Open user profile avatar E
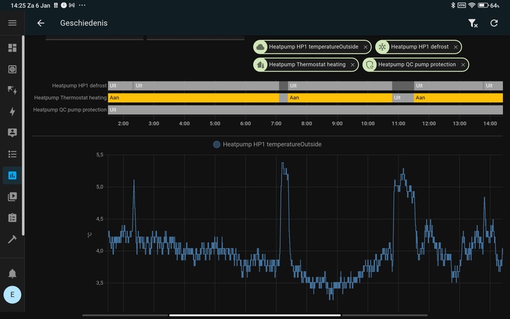510x319 pixels. tap(12, 295)
